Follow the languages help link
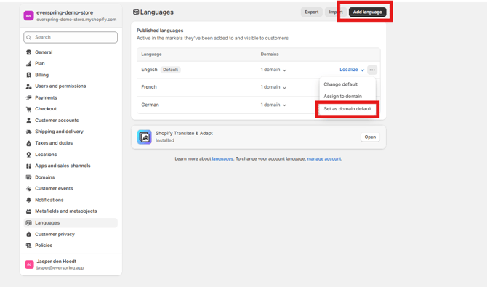 (x=222, y=158)
